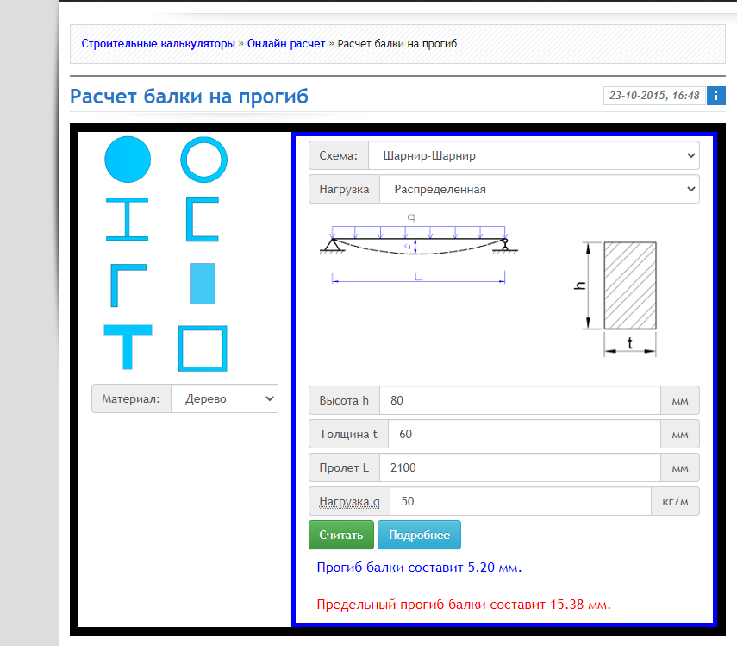This screenshot has height=646, width=737.
Task: Select the solid circle cross-section shape
Action: pyautogui.click(x=128, y=160)
